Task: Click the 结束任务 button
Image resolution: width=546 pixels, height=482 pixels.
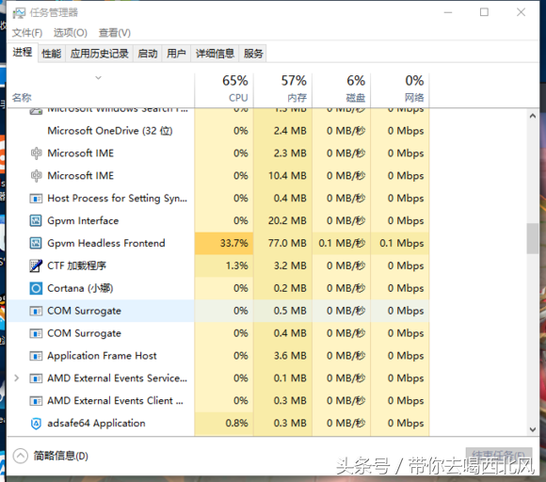Action: point(499,454)
